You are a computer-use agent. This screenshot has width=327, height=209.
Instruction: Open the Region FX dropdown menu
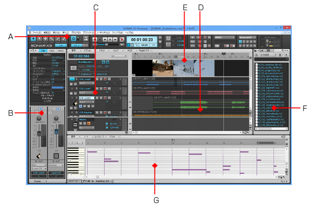[145, 50]
